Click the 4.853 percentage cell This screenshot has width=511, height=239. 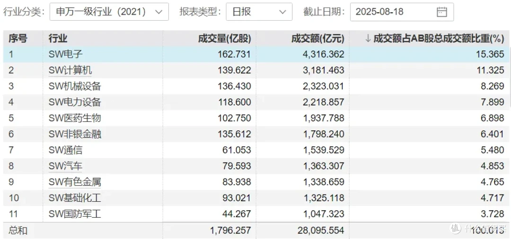493,166
